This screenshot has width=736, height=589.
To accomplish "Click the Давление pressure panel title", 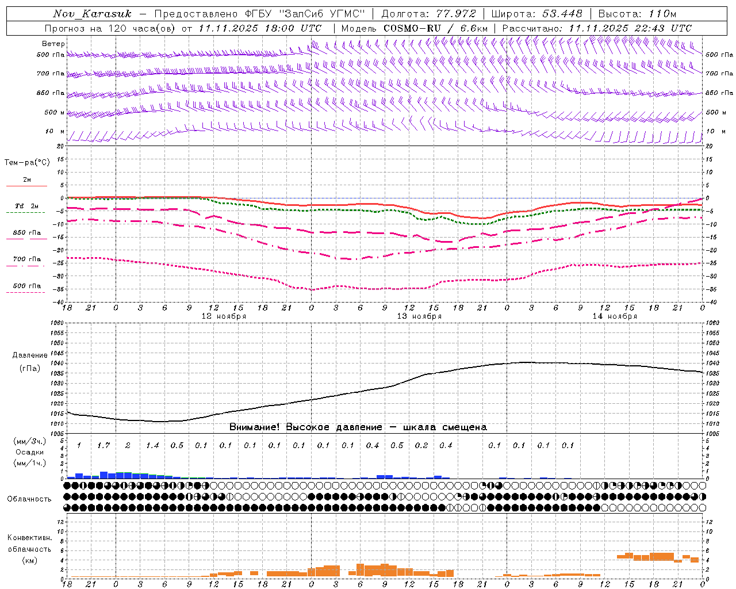I will pyautogui.click(x=30, y=355).
